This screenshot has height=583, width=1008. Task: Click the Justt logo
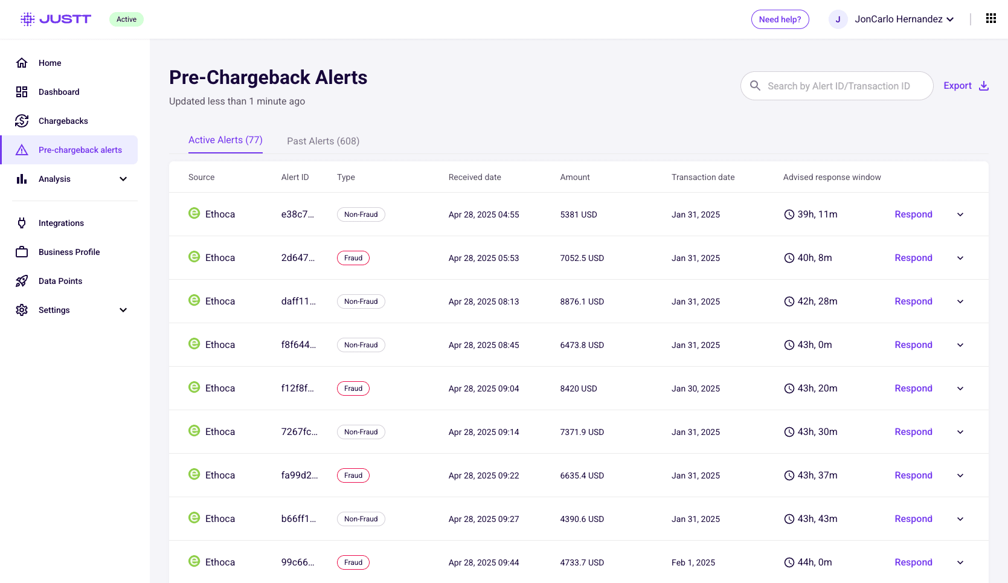(x=56, y=19)
